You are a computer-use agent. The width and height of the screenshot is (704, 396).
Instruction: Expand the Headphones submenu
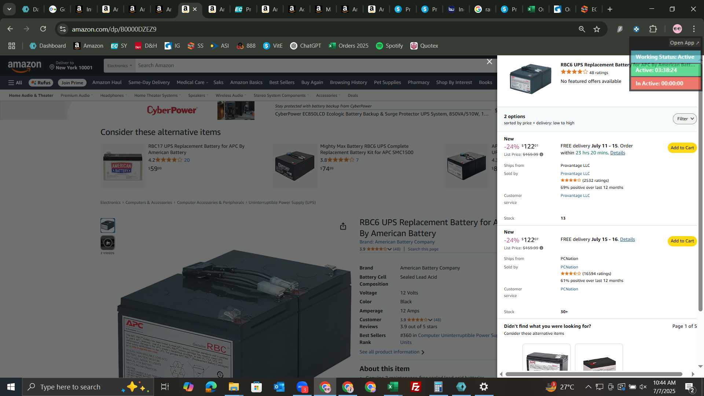click(114, 95)
